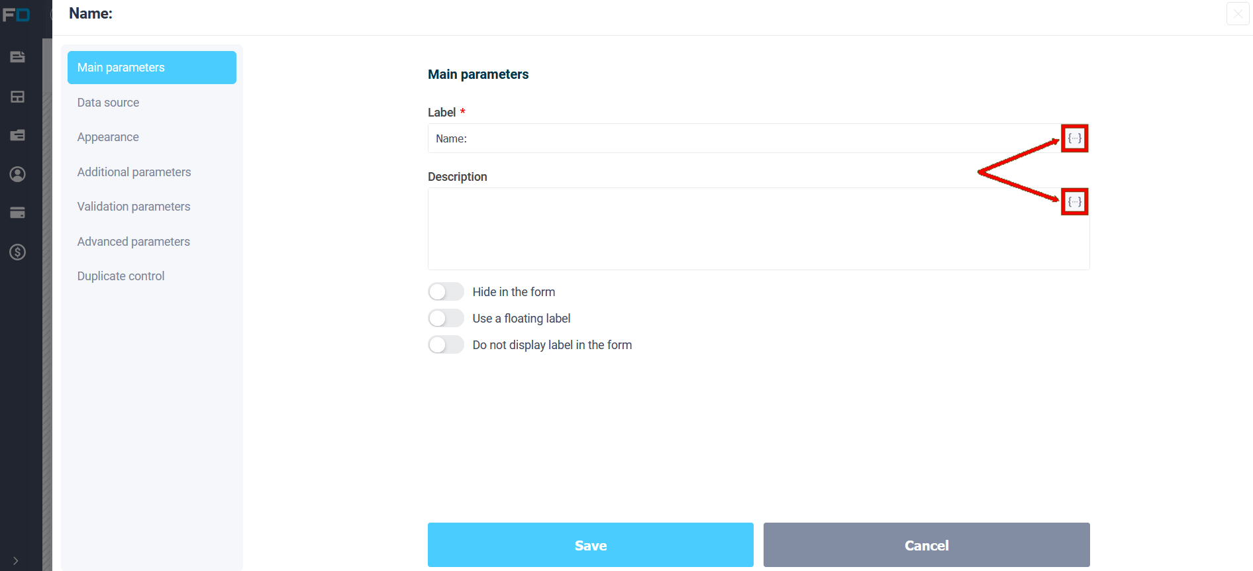Cancel editing with the Cancel button
Screen dimensions: 1253x571
927,545
